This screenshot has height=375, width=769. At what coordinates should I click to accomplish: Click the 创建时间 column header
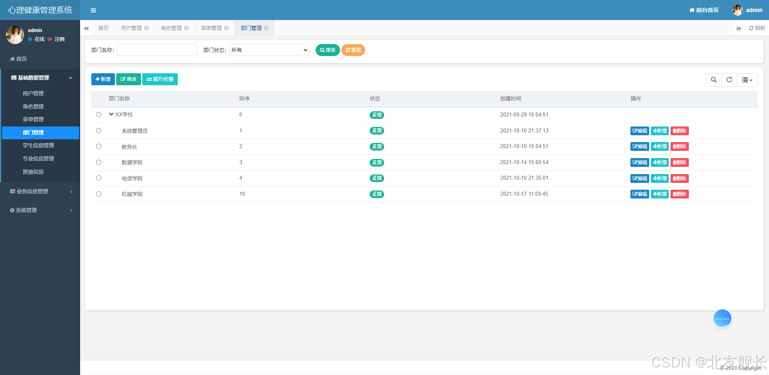tap(511, 98)
